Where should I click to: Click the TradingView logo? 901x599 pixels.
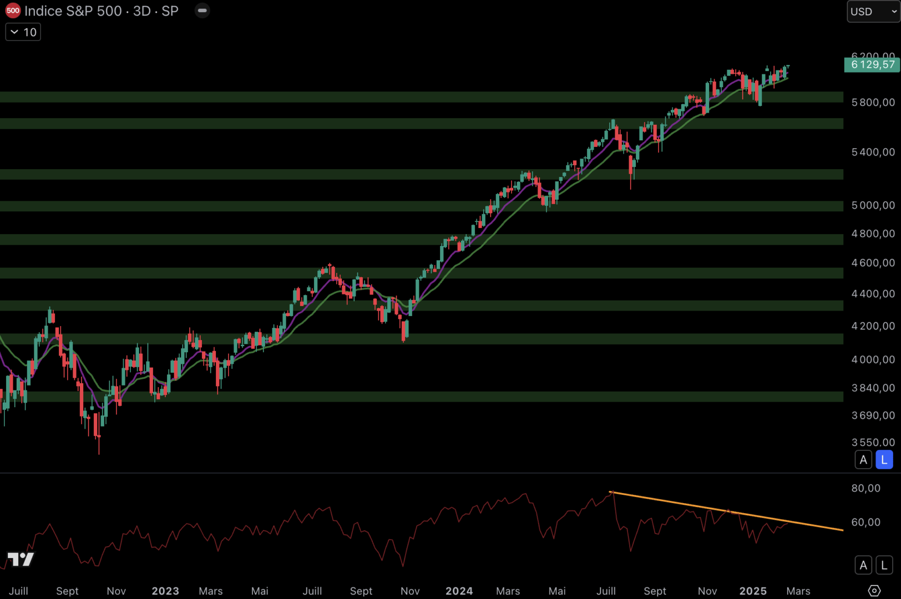pyautogui.click(x=21, y=559)
